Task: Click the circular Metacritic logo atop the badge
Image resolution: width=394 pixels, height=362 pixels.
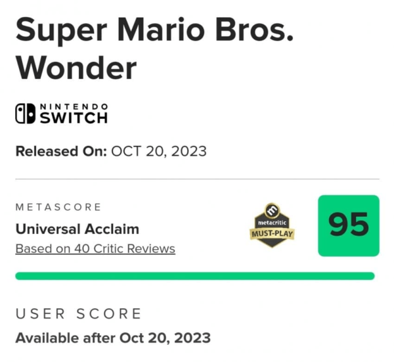Action: [x=271, y=211]
